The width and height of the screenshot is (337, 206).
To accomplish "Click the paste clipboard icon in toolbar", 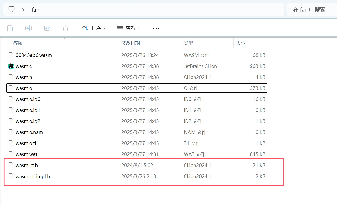I will point(10,28).
